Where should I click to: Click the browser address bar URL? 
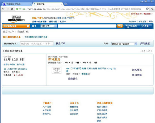[x=80, y=9]
